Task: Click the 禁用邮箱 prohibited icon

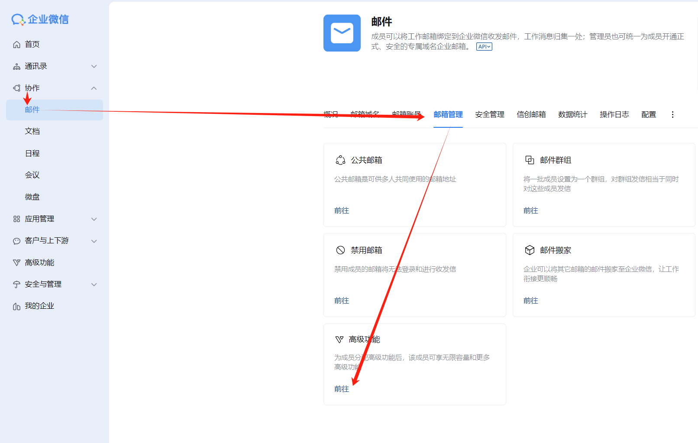Action: [x=340, y=250]
